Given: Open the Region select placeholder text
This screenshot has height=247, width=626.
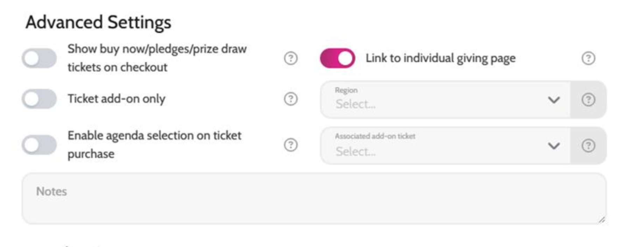Looking at the screenshot, I should click(x=356, y=104).
